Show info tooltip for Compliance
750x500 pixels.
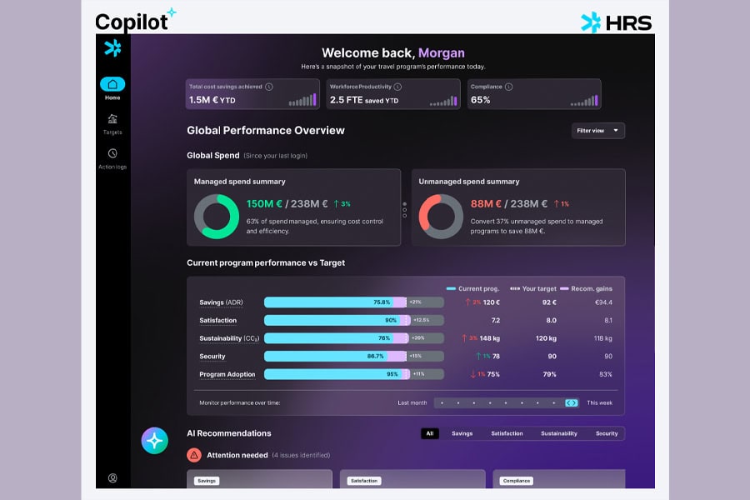click(x=508, y=87)
